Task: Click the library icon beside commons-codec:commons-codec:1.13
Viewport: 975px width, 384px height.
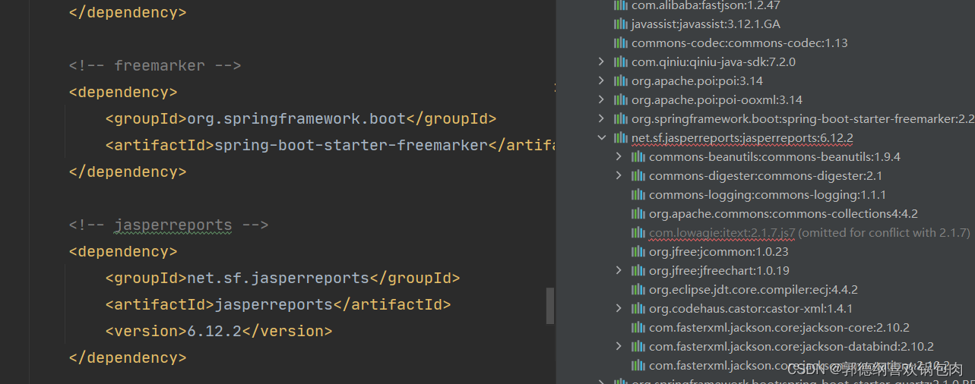Action: pyautogui.click(x=621, y=42)
